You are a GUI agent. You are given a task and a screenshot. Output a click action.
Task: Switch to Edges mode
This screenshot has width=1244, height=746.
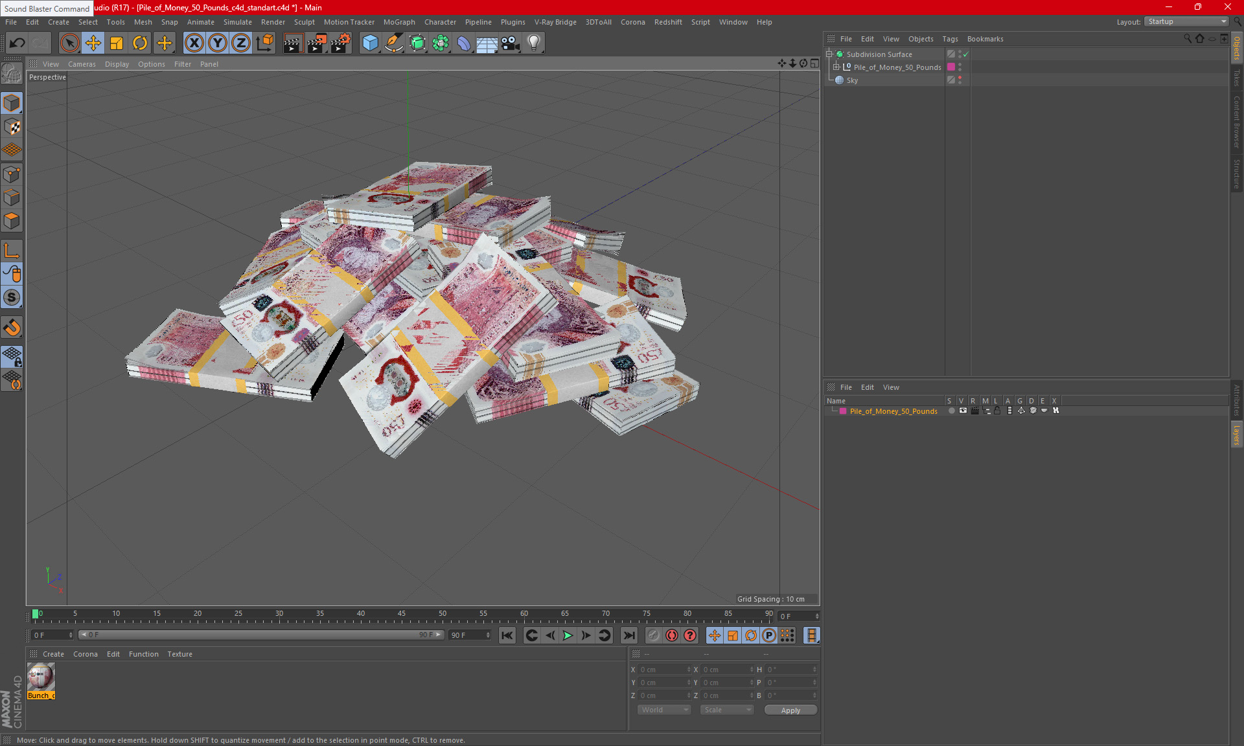(12, 198)
